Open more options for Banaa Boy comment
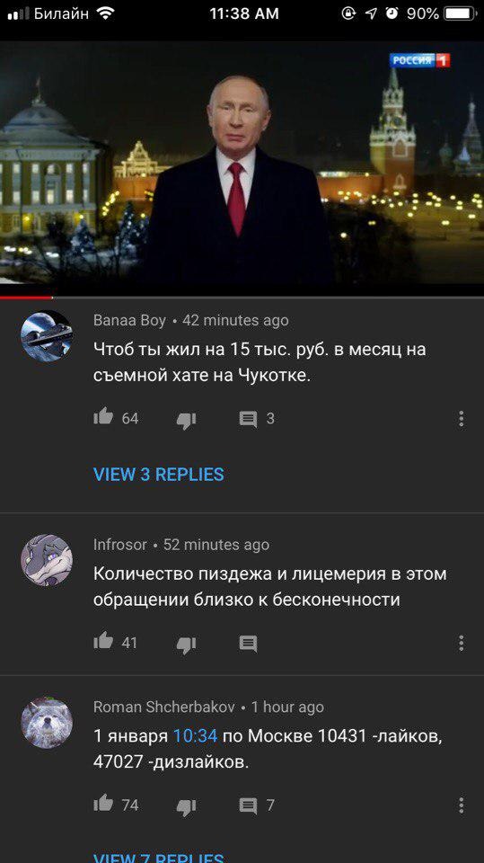Image resolution: width=484 pixels, height=863 pixels. pyautogui.click(x=461, y=419)
